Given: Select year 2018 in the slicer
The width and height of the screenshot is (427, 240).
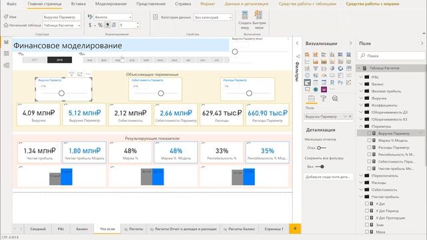Looking at the screenshot, I should [x=59, y=60].
